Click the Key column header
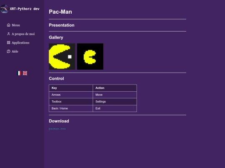This screenshot has width=225, height=168. (x=71, y=88)
